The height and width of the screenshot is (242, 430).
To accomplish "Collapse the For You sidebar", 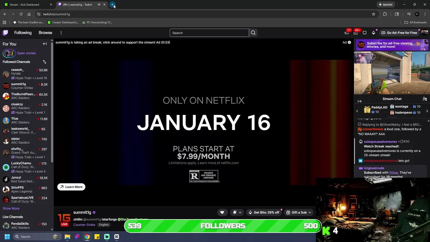I will tap(45, 44).
